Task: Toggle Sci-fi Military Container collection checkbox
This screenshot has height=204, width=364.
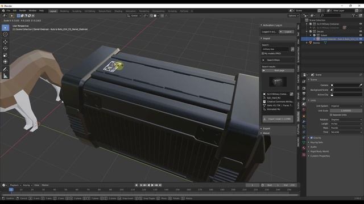Action: tap(311, 24)
